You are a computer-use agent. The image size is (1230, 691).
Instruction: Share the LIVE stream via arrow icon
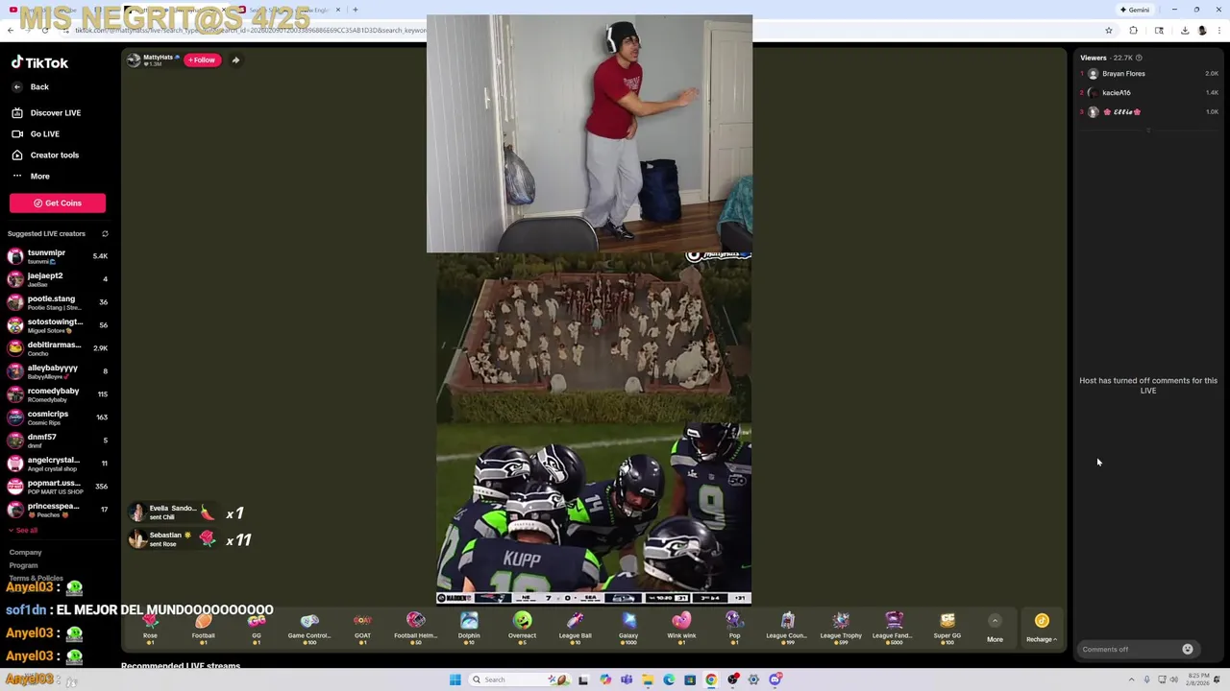[x=235, y=60]
